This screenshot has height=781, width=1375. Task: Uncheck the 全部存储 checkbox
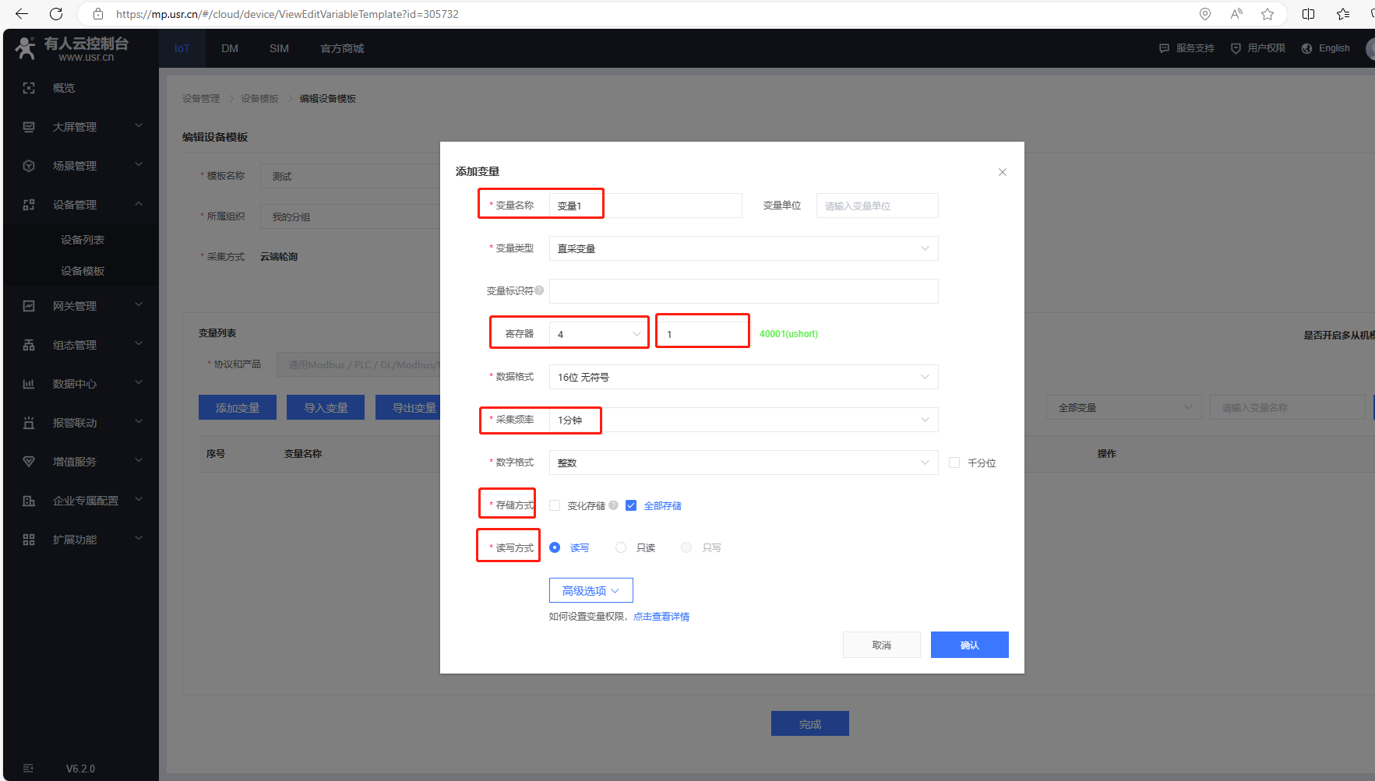click(x=631, y=505)
